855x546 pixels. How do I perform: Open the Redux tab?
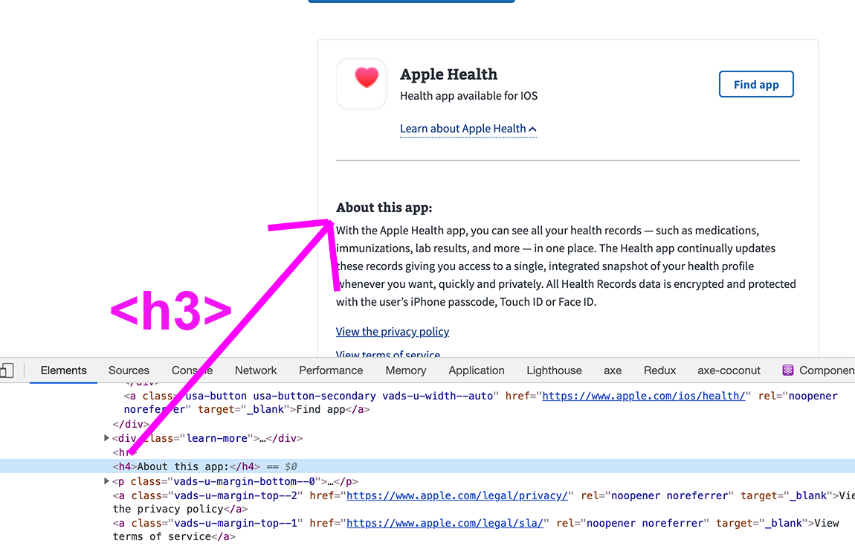659,370
